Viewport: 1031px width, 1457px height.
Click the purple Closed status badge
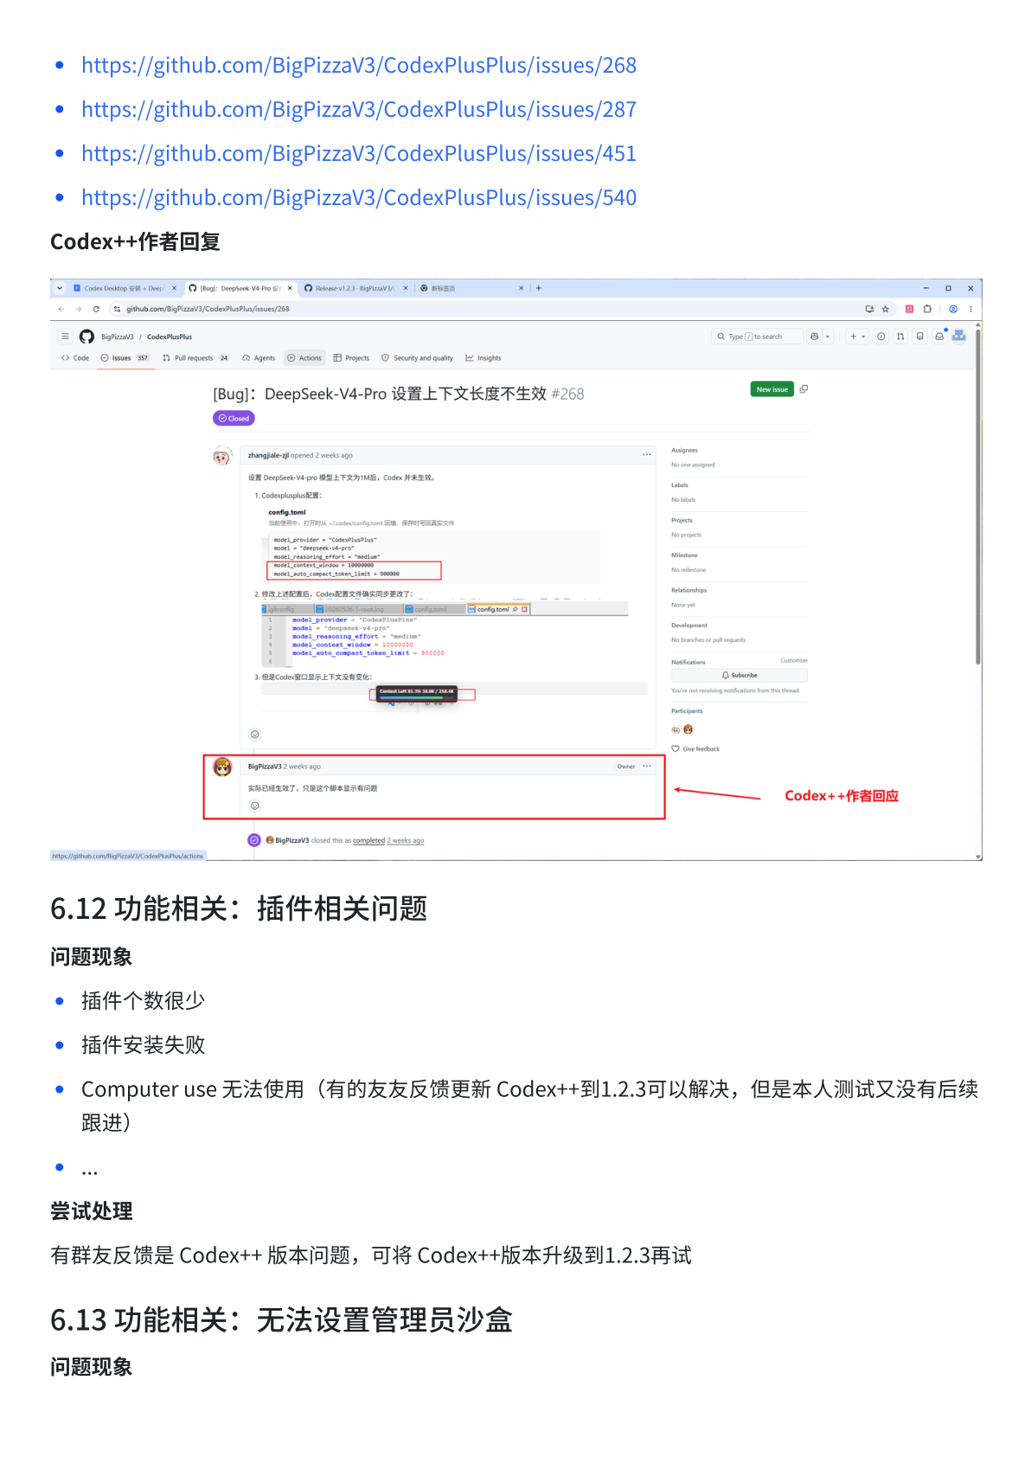point(234,419)
